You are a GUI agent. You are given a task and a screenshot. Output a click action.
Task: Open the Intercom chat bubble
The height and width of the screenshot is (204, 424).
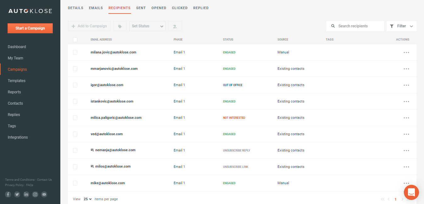[411, 192]
